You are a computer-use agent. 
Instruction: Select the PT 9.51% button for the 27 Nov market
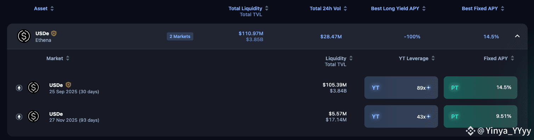pyautogui.click(x=481, y=116)
